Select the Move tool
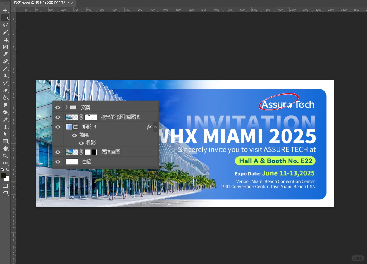 click(x=5, y=10)
